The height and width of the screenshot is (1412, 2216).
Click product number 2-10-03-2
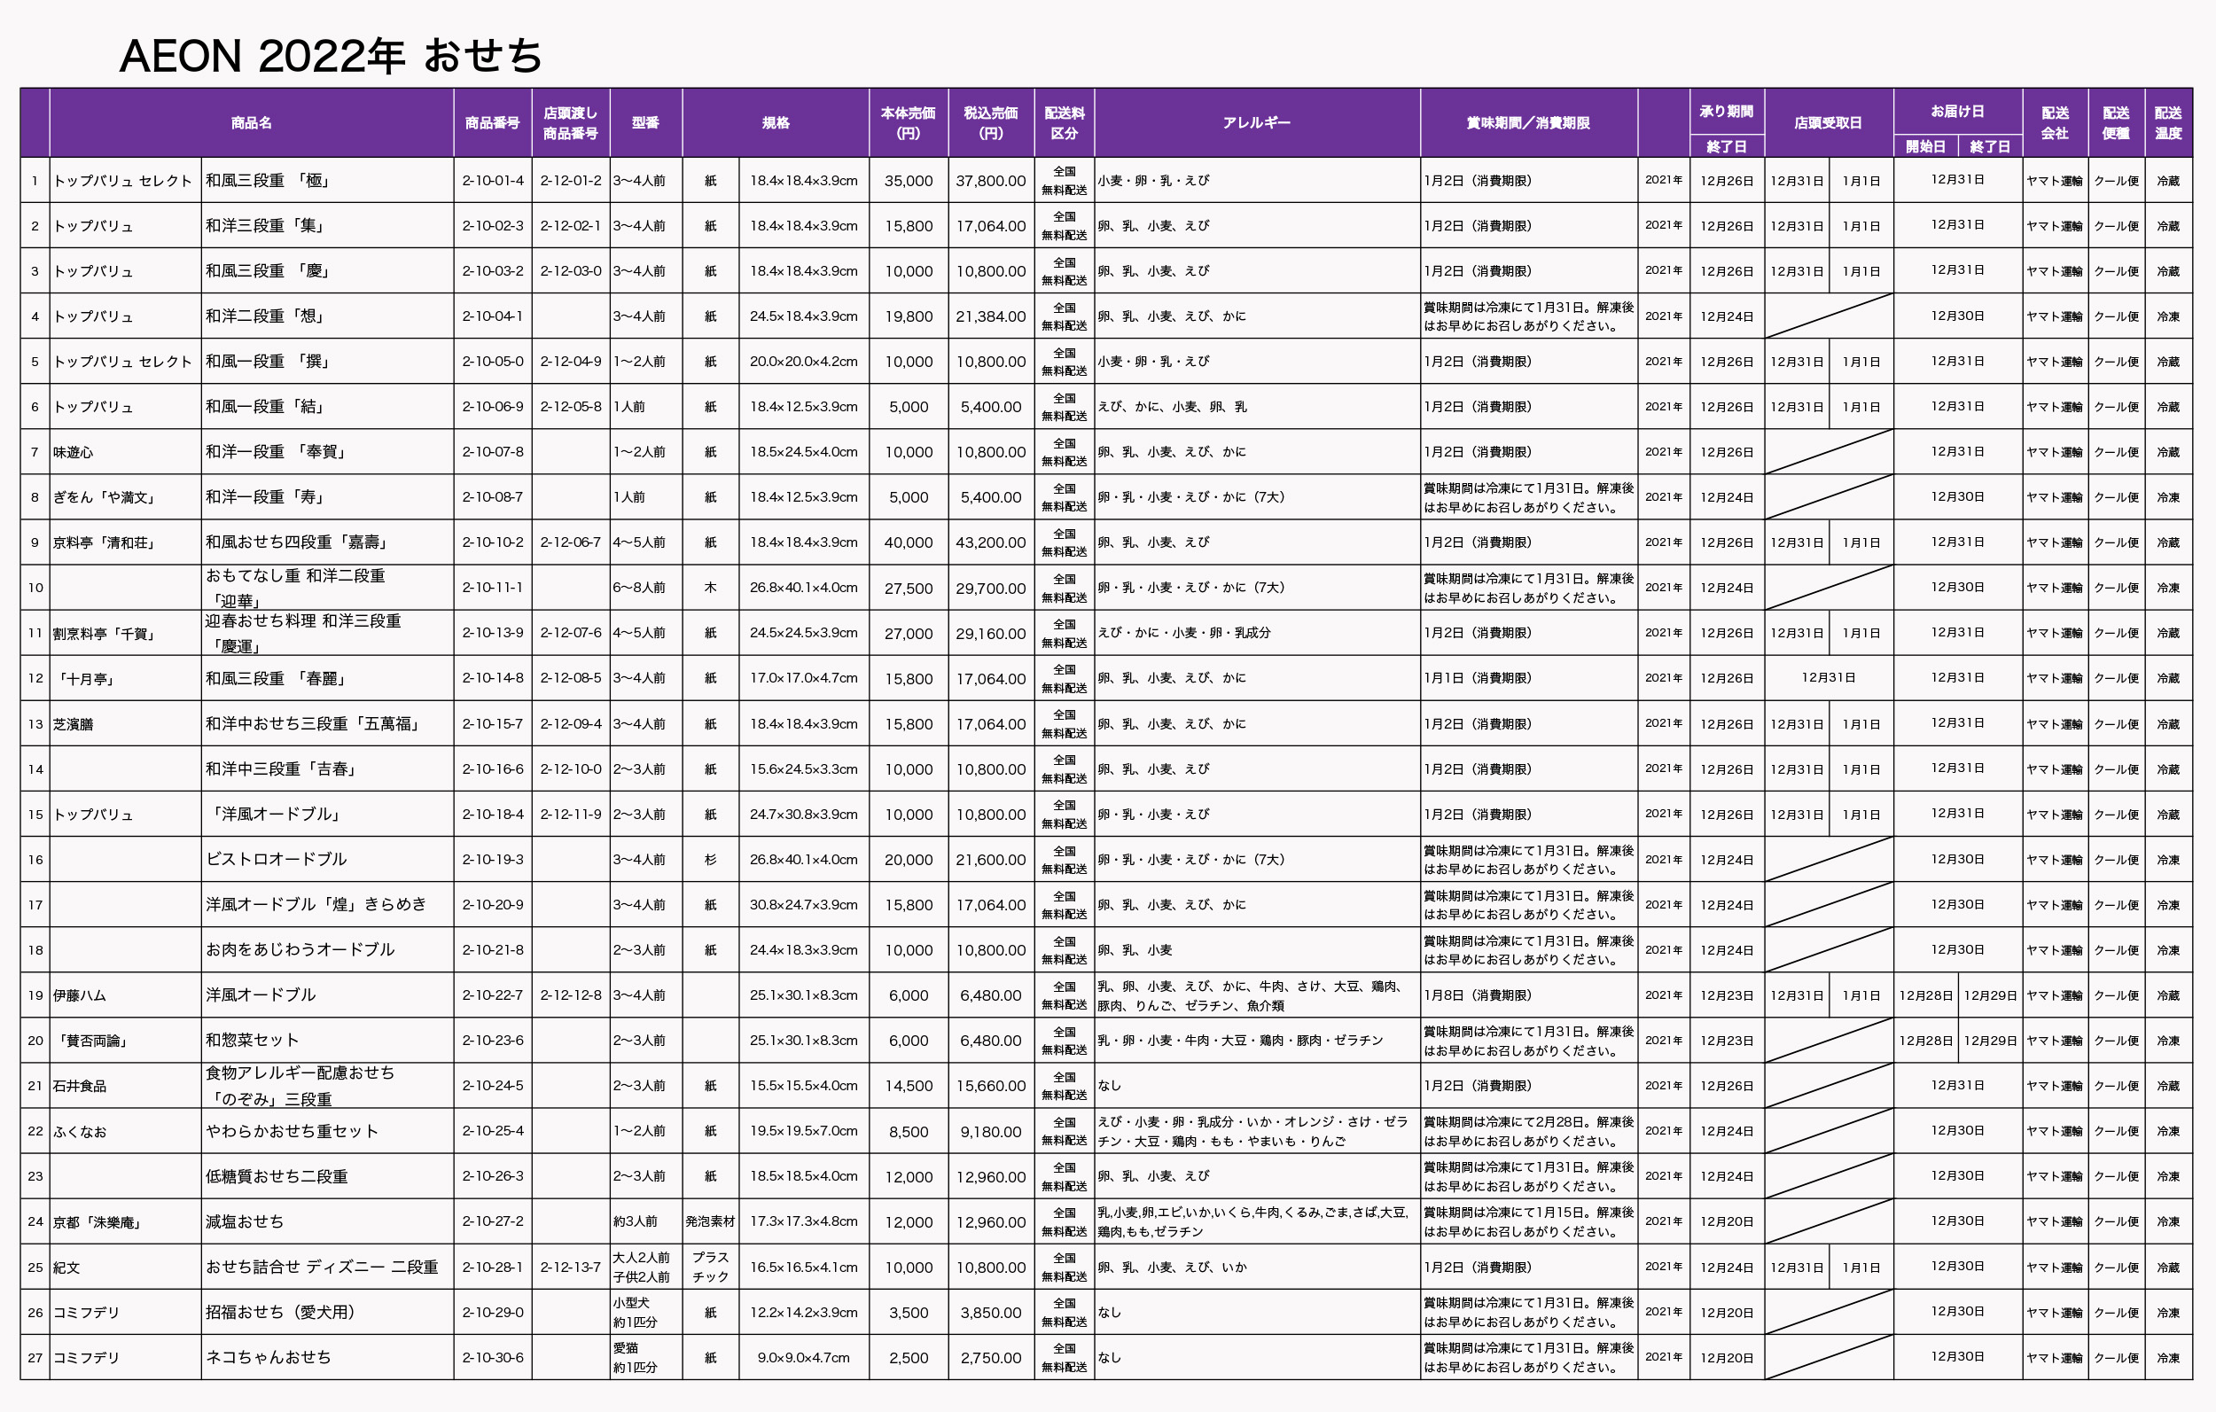coord(492,271)
